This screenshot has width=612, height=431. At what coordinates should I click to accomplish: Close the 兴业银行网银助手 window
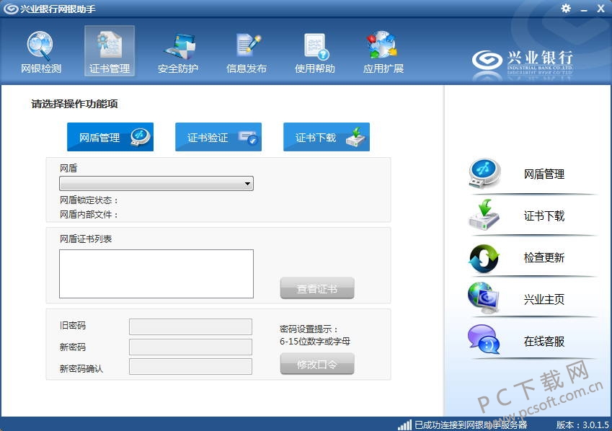[600, 9]
